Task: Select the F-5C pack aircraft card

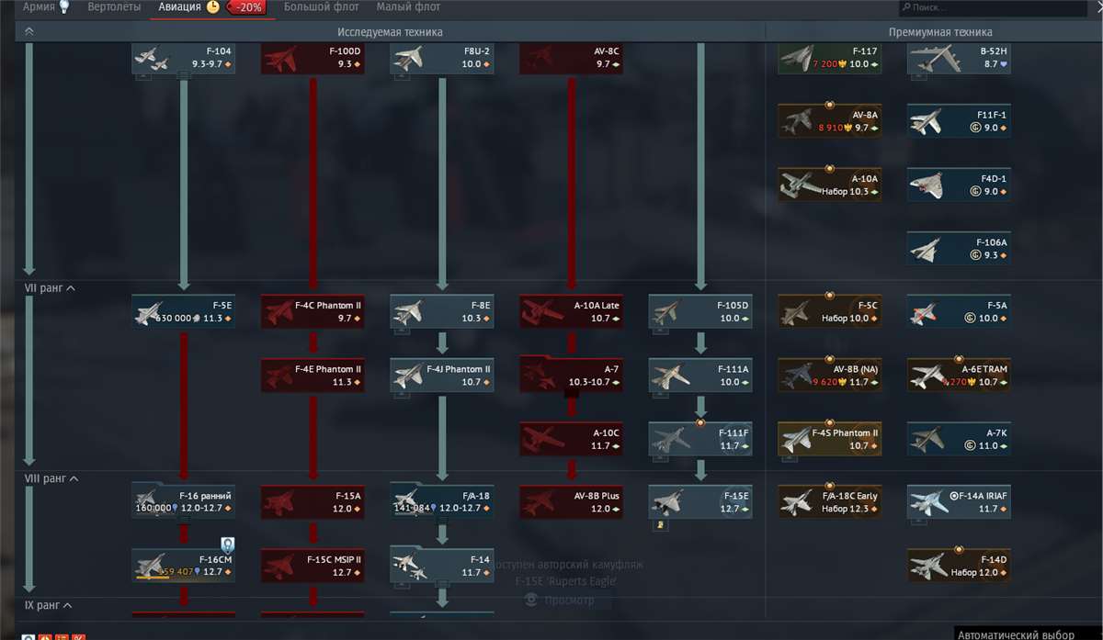Action: pyautogui.click(x=830, y=311)
